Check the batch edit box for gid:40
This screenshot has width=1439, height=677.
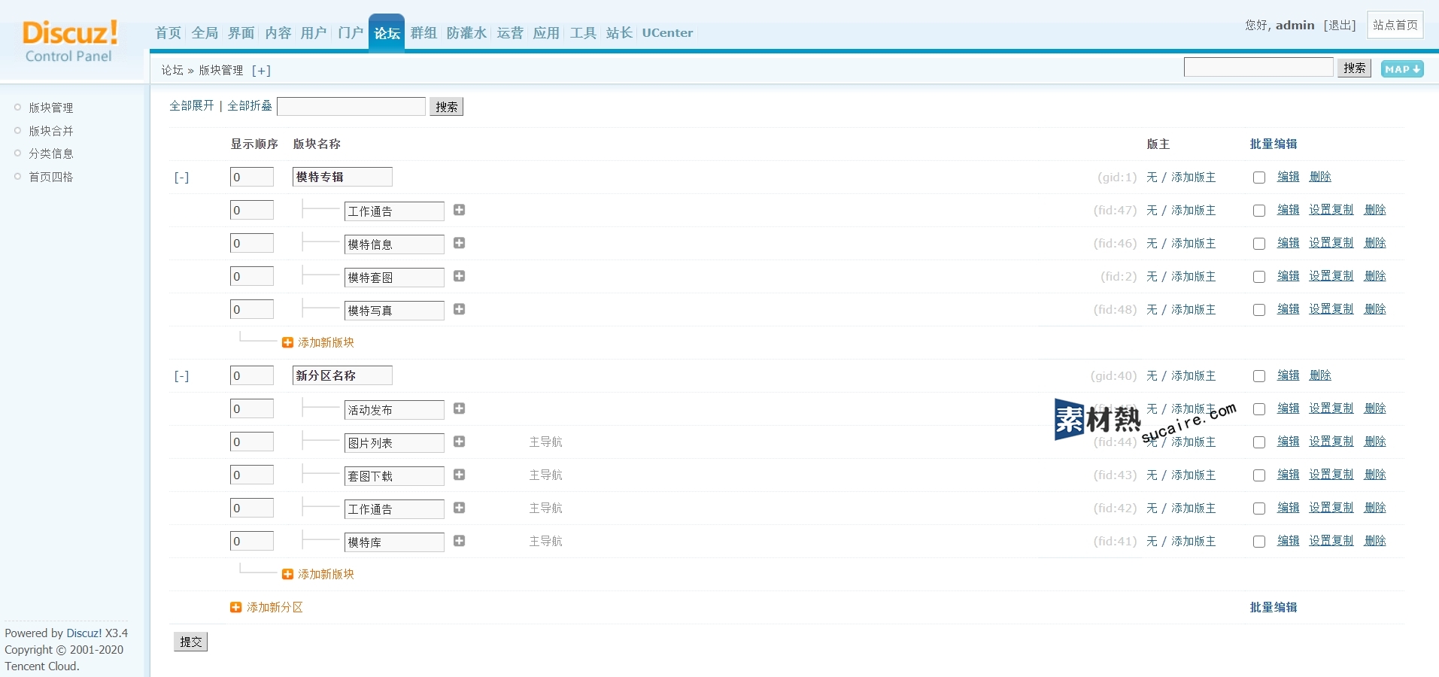click(x=1259, y=376)
